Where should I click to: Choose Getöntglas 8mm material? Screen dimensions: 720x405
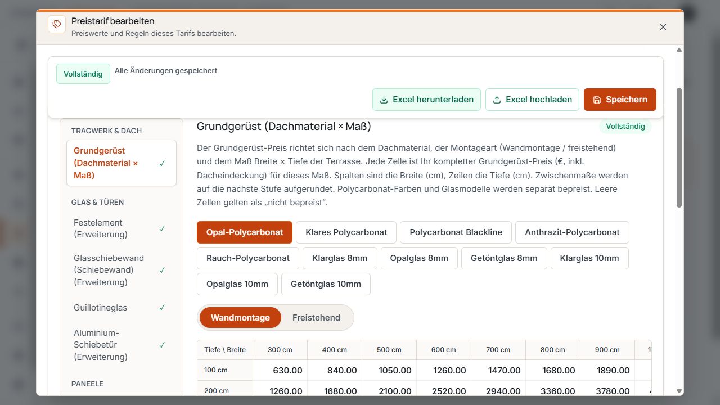pyautogui.click(x=504, y=258)
